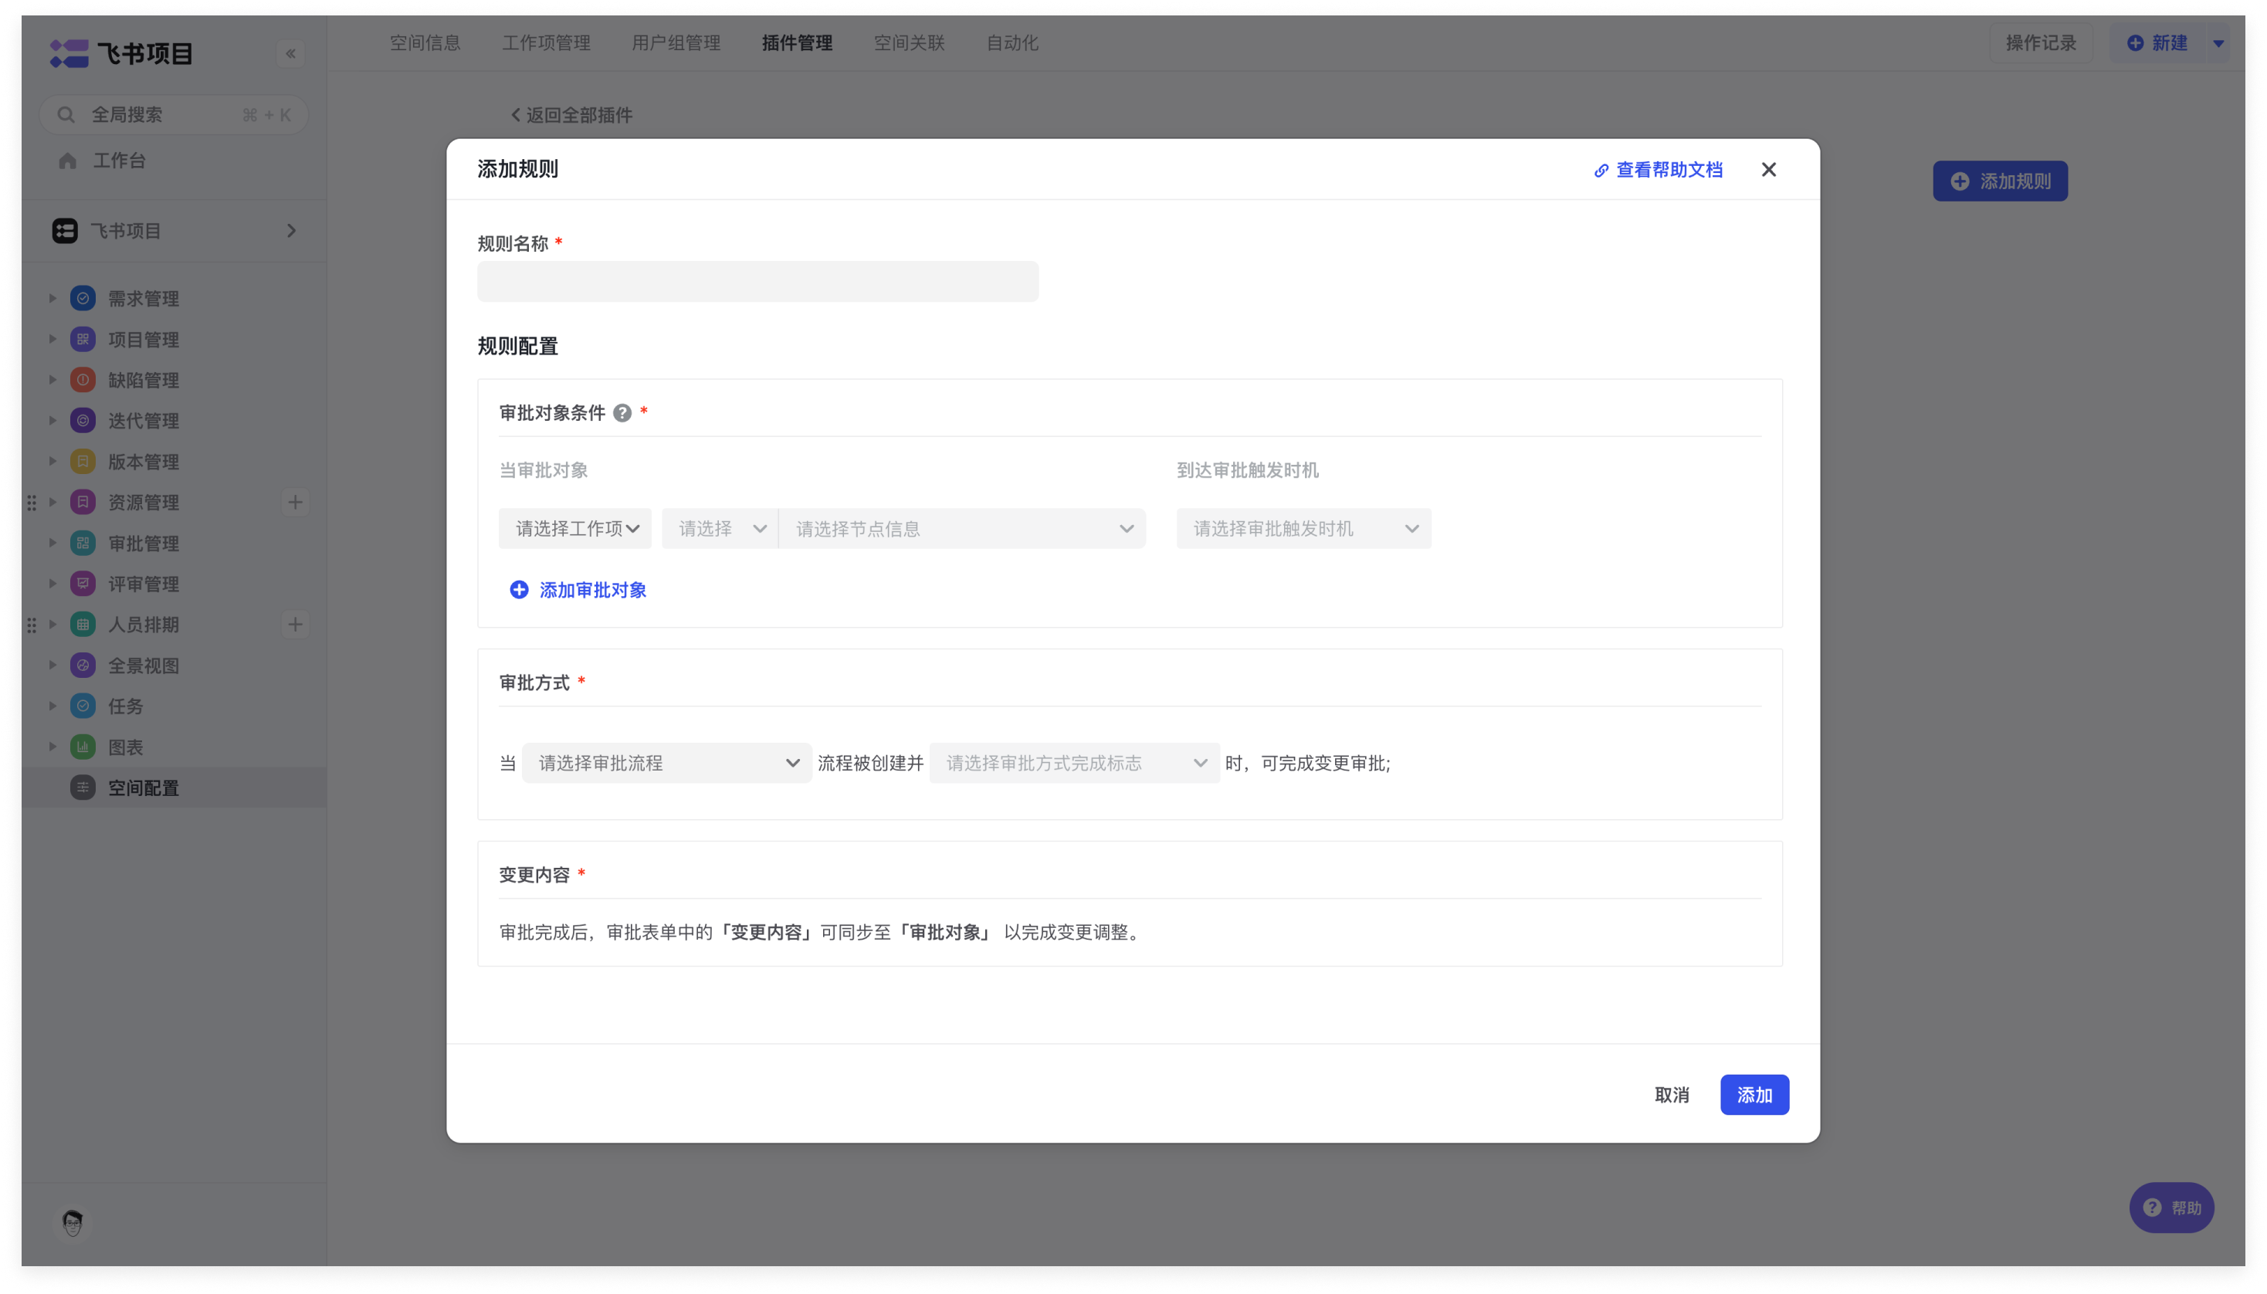Switch to the 空间信息 tab
This screenshot has height=1294, width=2267.
pos(425,42)
